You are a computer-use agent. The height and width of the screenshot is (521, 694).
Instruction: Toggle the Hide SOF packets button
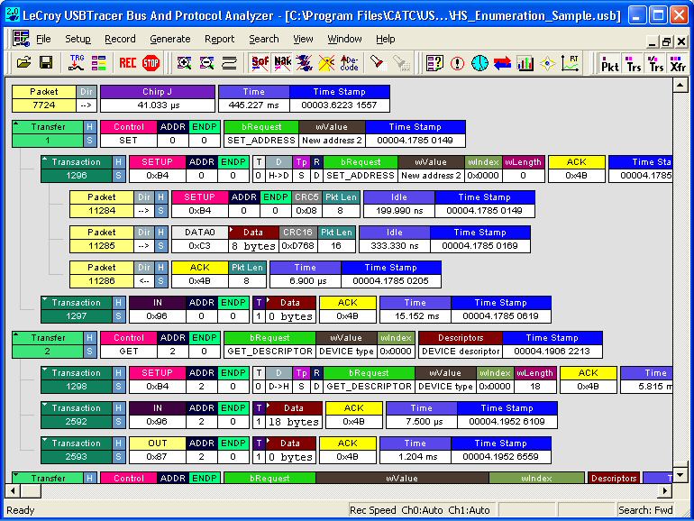tap(260, 63)
